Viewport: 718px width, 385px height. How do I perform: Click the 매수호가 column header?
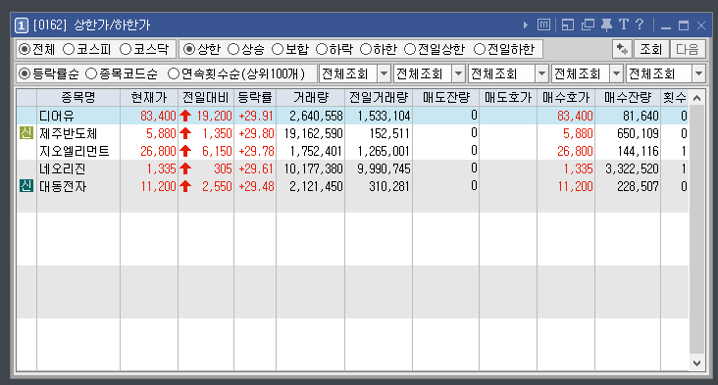point(566,97)
